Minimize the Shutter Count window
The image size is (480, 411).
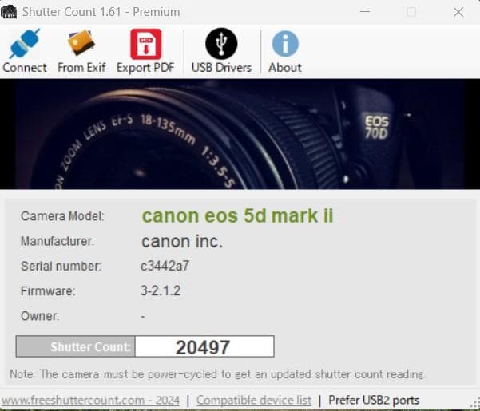(365, 12)
